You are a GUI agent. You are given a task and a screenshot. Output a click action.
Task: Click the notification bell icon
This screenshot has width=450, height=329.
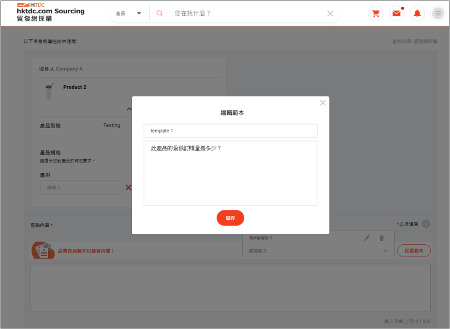[x=417, y=13]
